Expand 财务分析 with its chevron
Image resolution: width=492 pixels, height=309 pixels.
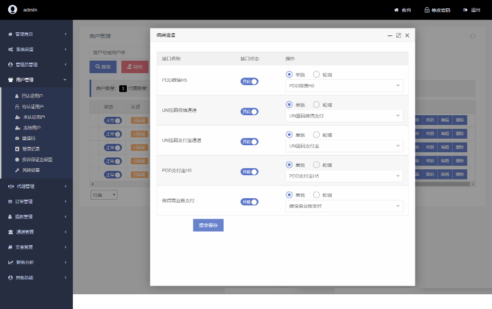coord(66,262)
